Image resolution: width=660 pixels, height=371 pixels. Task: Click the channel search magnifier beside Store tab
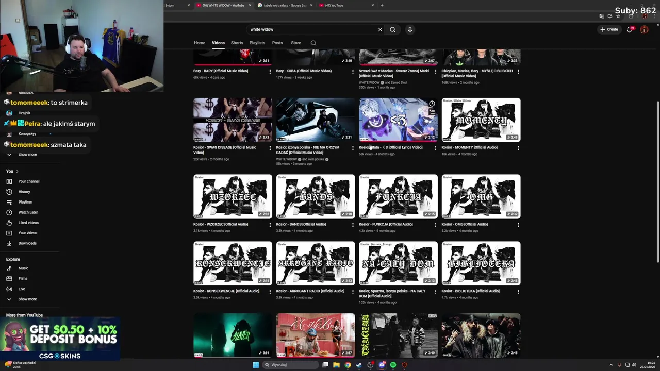[x=313, y=43]
